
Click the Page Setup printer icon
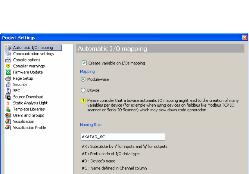8,78
